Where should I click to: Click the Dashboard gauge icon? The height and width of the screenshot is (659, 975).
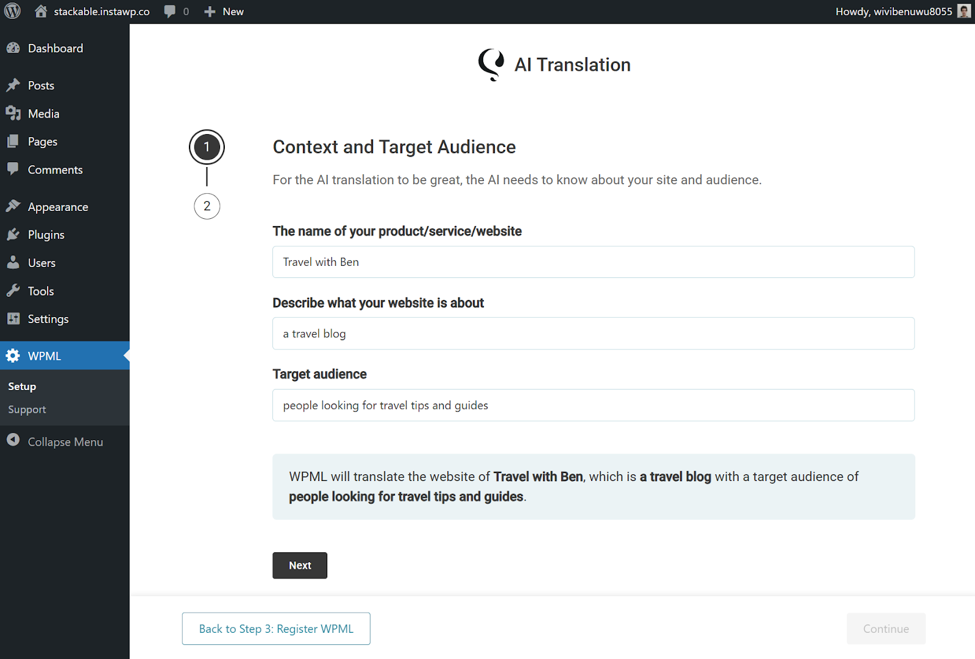pos(13,48)
